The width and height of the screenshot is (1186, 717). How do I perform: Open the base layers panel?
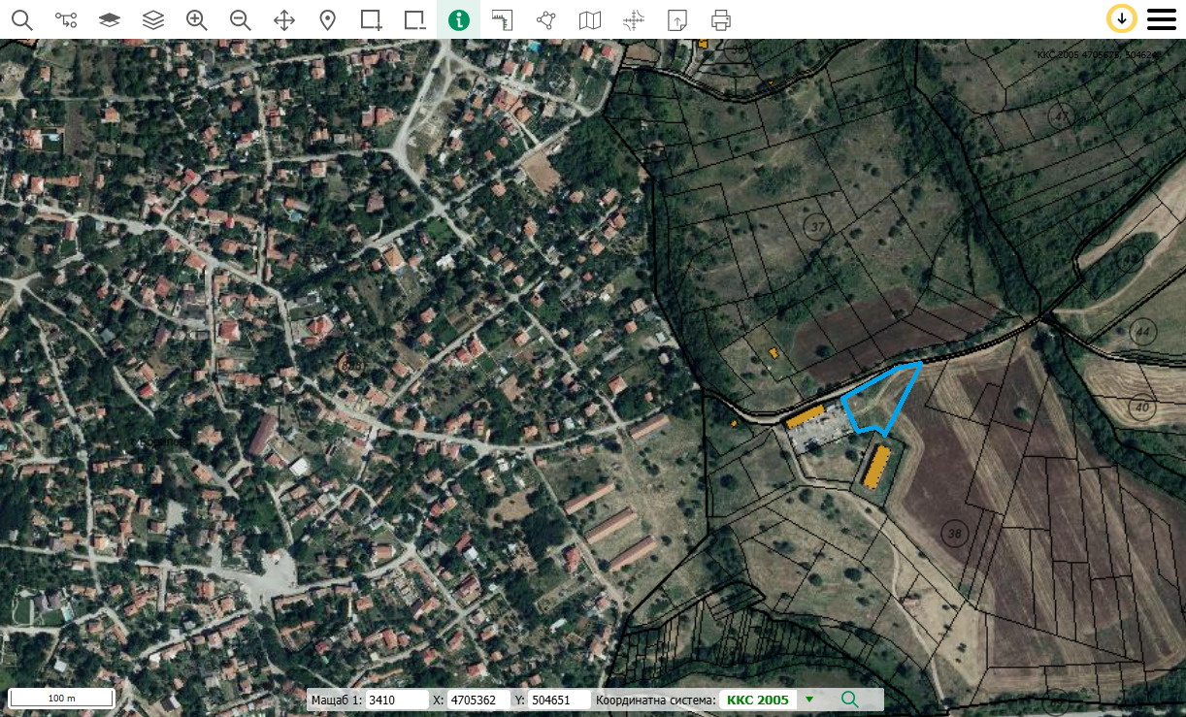110,19
